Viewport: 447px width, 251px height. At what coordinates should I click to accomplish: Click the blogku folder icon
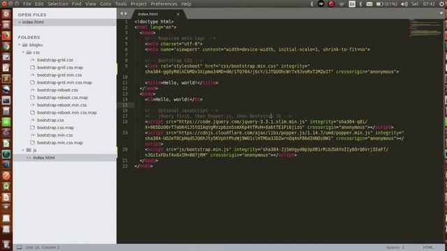pos(25,45)
